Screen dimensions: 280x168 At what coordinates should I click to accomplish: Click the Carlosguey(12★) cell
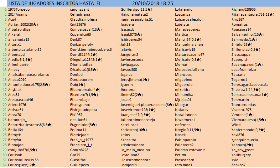click(22, 165)
